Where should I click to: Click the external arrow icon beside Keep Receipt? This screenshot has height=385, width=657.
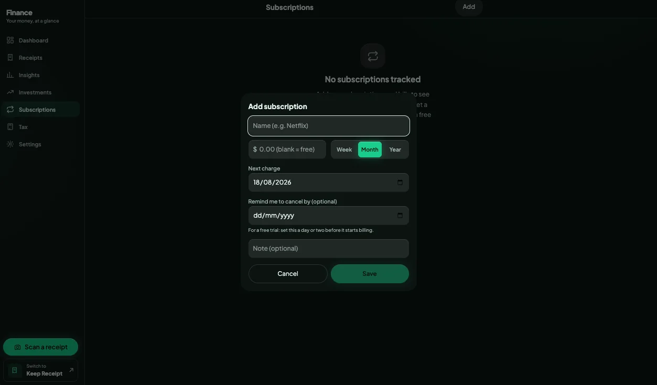click(71, 370)
